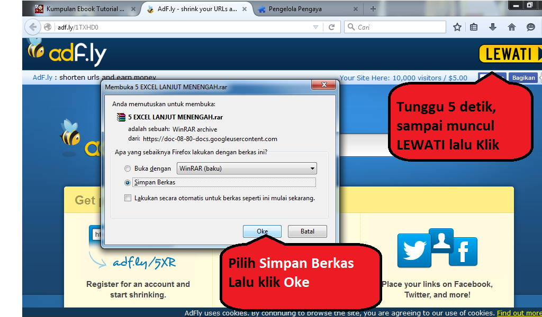Open the bookmarks list icon
This screenshot has height=317, width=542.
(x=474, y=27)
